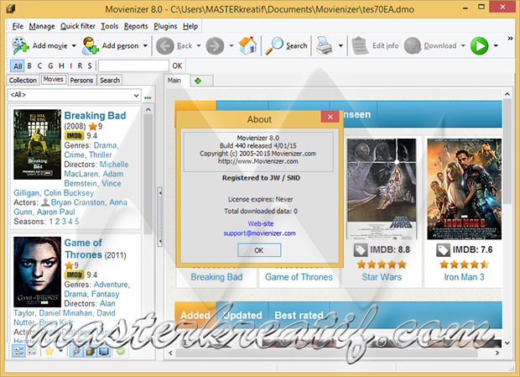
Task: Click the Add movie toolbar icon
Action: [21, 45]
